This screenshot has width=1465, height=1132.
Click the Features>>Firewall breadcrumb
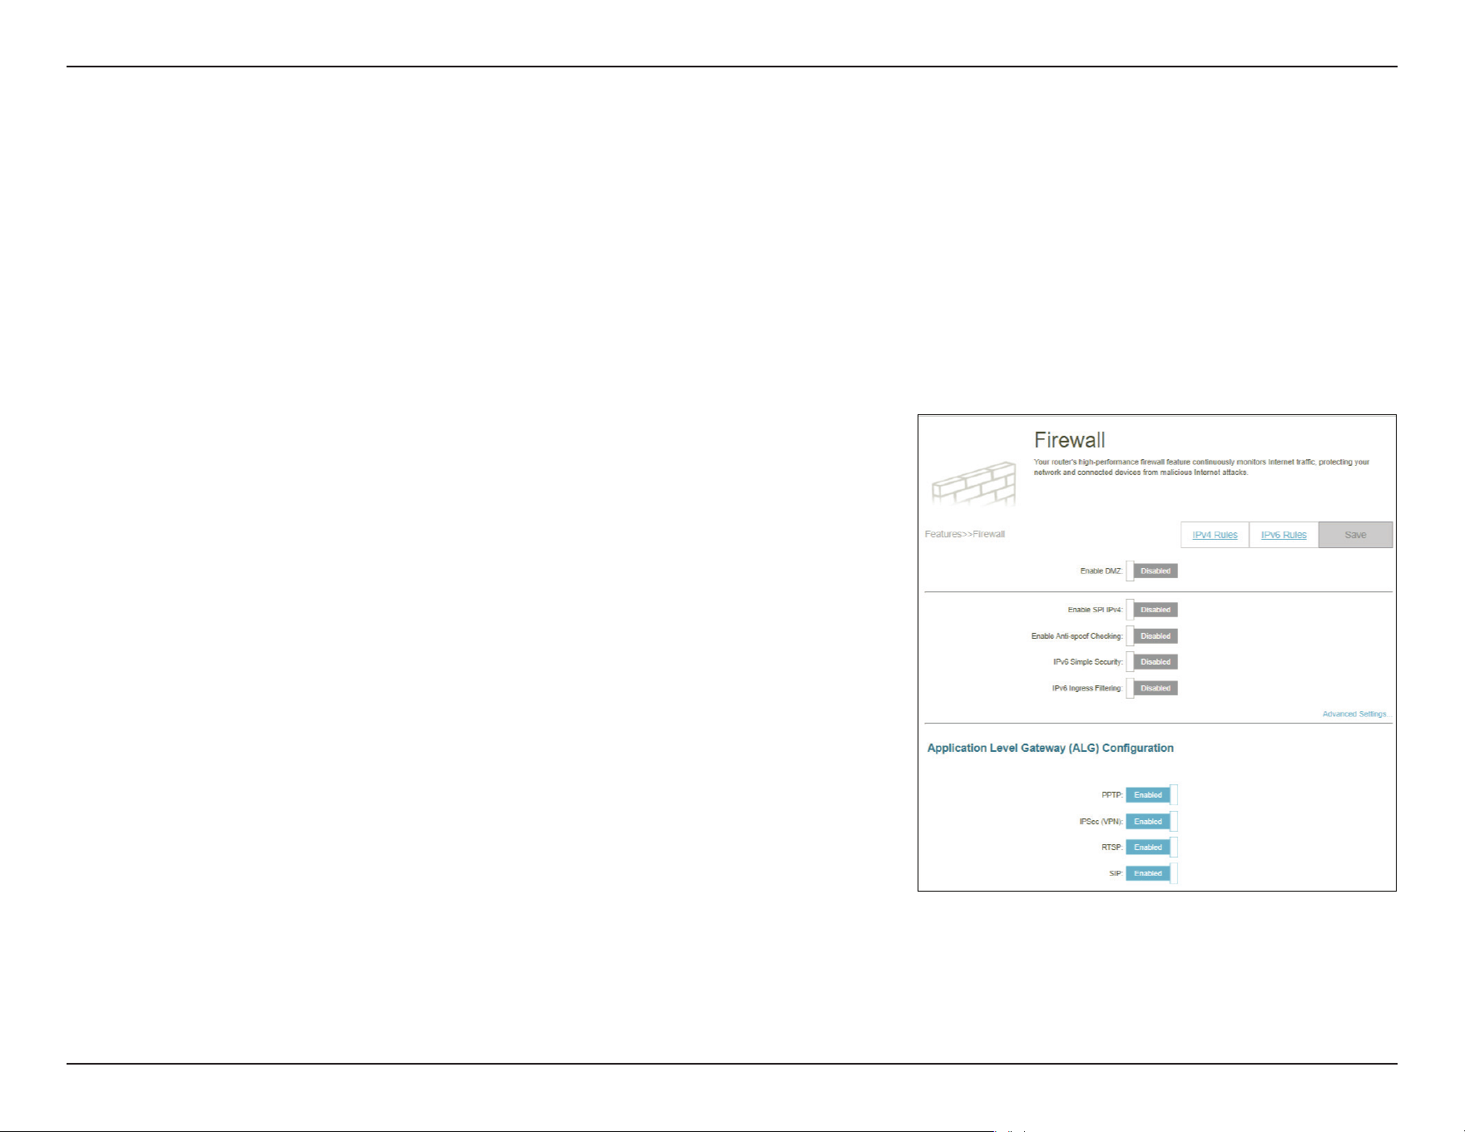click(965, 534)
